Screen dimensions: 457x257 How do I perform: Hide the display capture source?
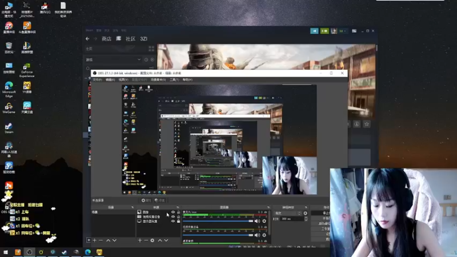[x=173, y=221]
